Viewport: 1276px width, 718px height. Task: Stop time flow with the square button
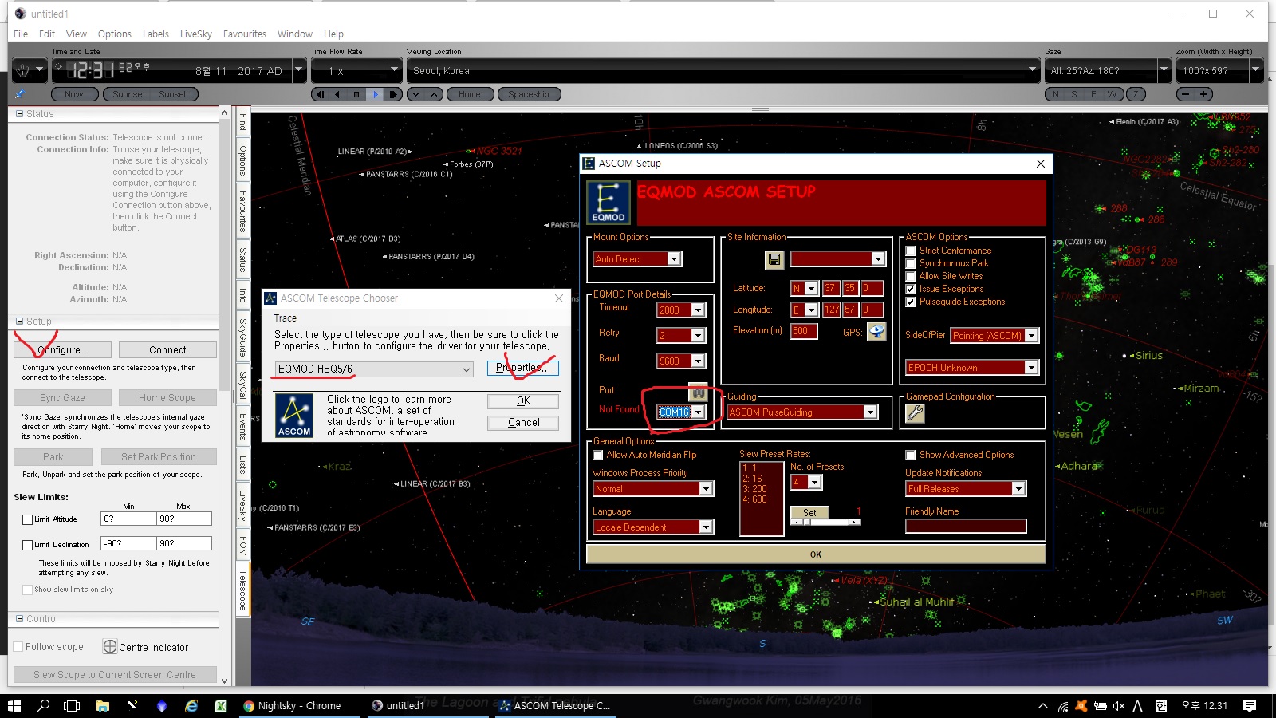[x=356, y=94]
